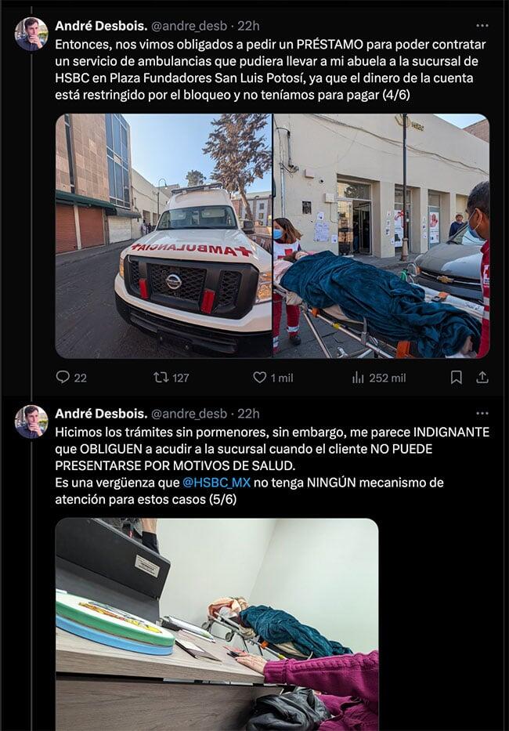Like the tweet showing 1 mil likes
Viewport: 509px width, 731px height.
click(x=273, y=378)
